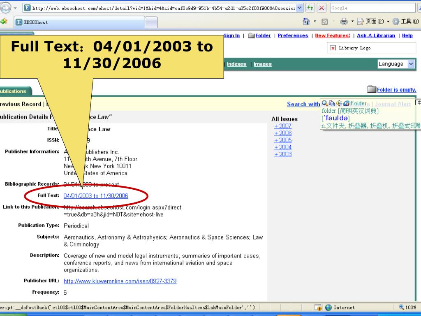The width and height of the screenshot is (421, 316).
Task: Click the Folder icon in top navigation
Action: tap(251, 35)
